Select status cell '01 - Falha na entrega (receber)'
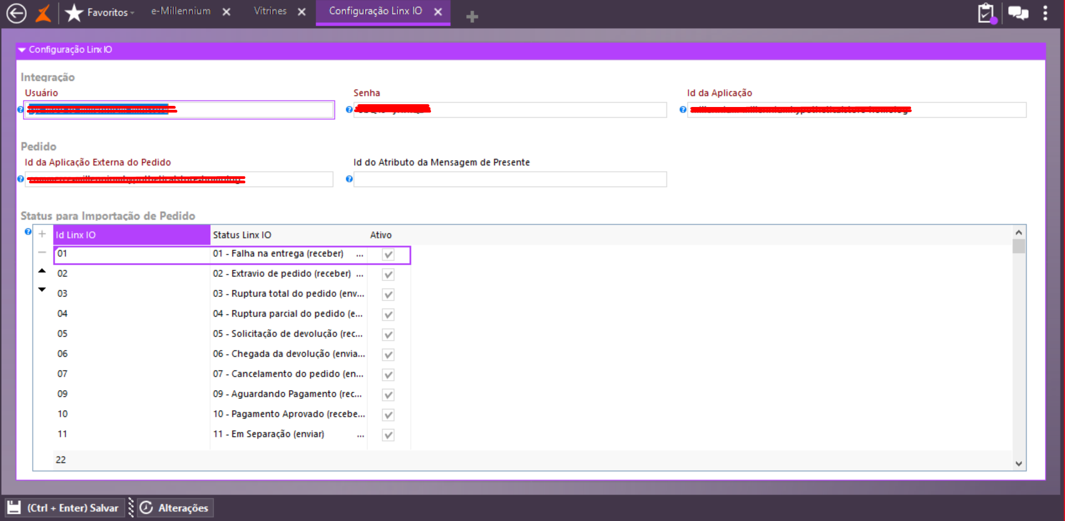Viewport: 1065px width, 521px height. (x=289, y=254)
